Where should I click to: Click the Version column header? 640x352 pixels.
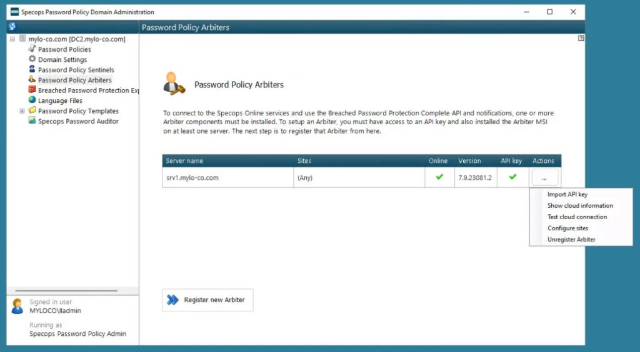476,161
